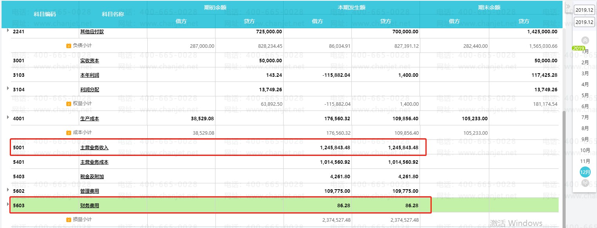Expand account 5602 管理费用 row

pyautogui.click(x=8, y=190)
